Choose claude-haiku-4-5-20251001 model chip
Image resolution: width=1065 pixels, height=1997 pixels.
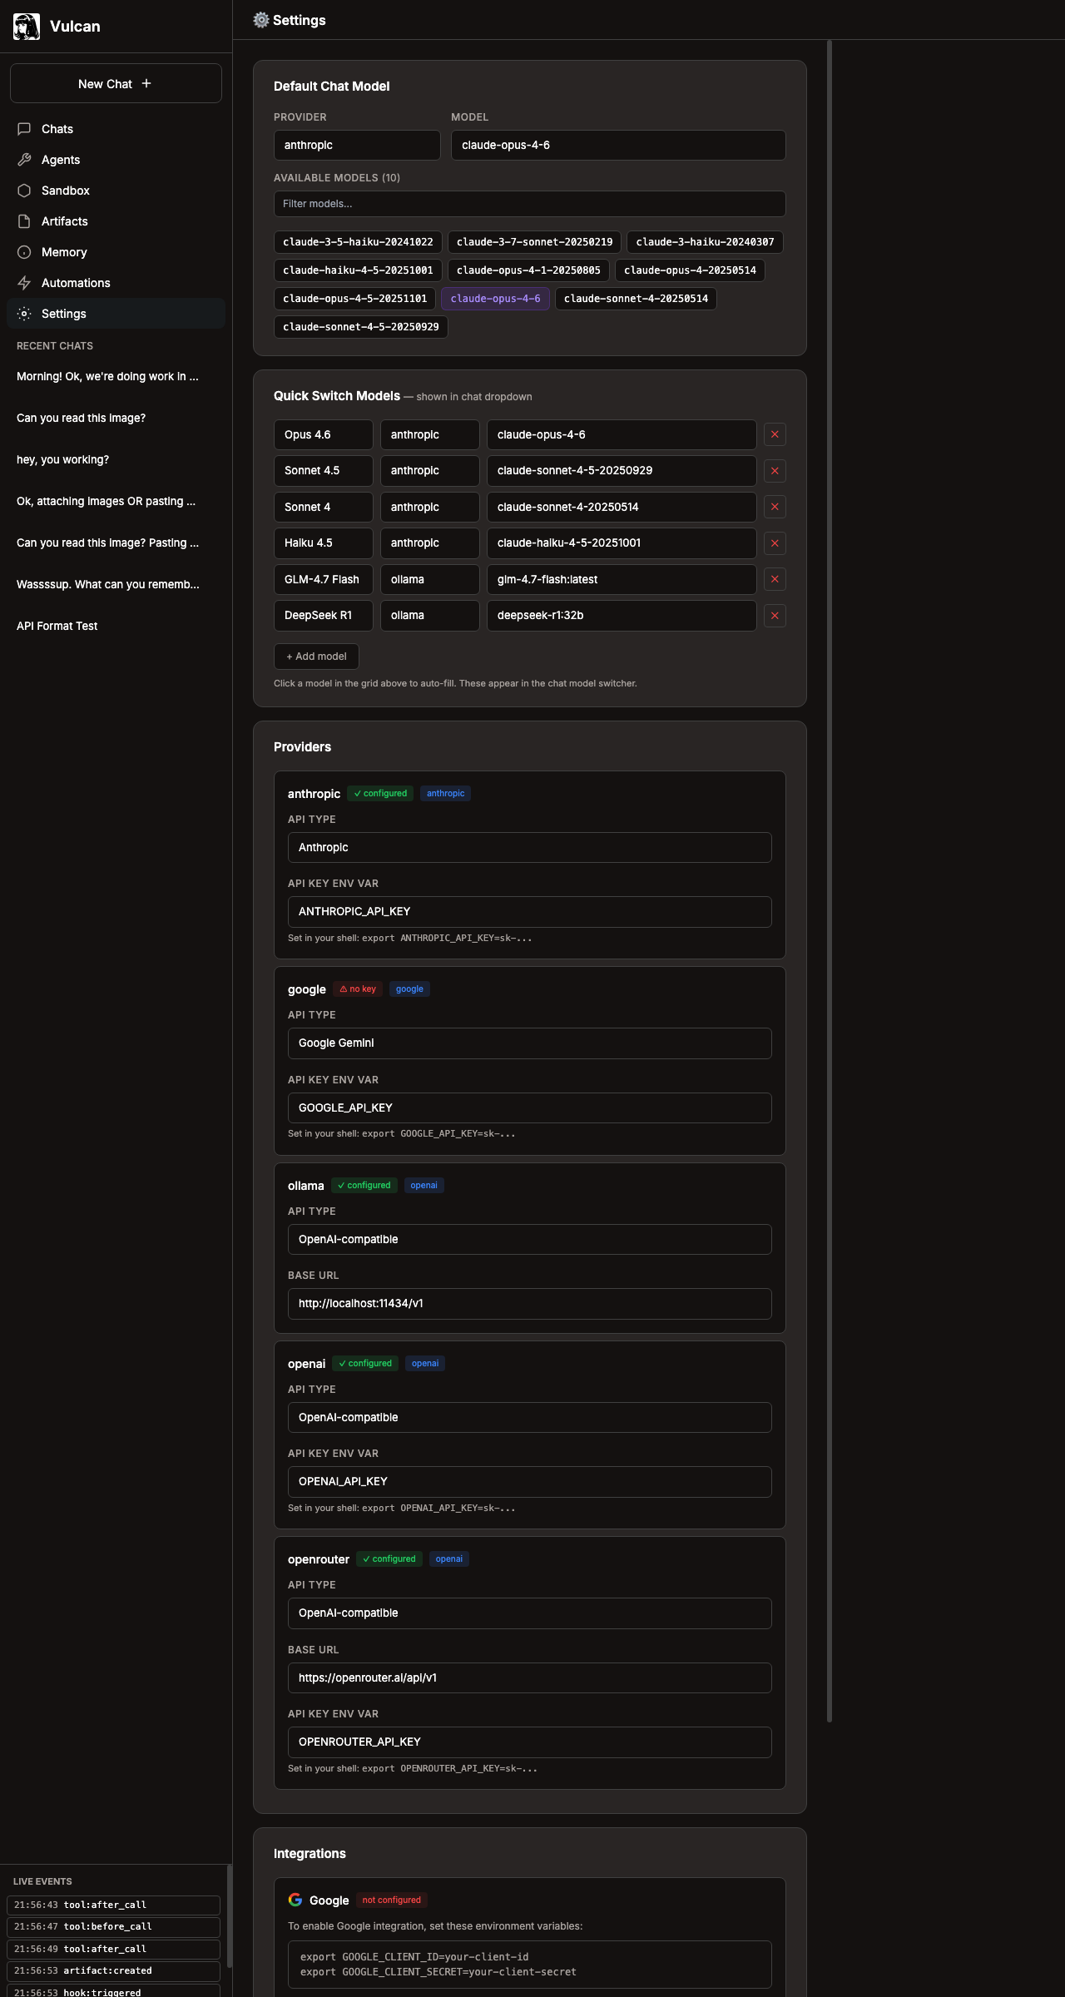tap(358, 270)
